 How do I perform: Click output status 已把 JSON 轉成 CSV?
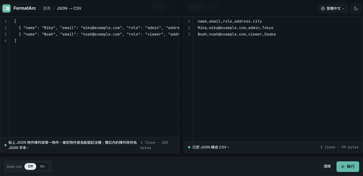click(x=211, y=147)
